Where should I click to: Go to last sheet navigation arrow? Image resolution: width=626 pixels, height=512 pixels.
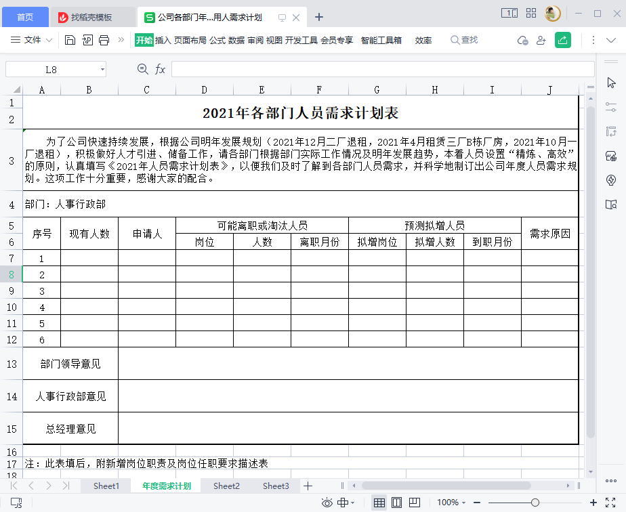pyautogui.click(x=66, y=486)
